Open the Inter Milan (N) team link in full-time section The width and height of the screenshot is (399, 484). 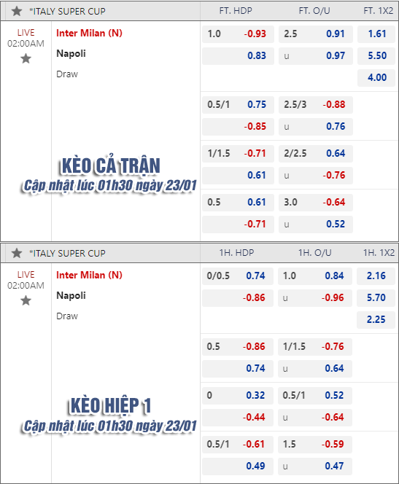click(x=89, y=33)
